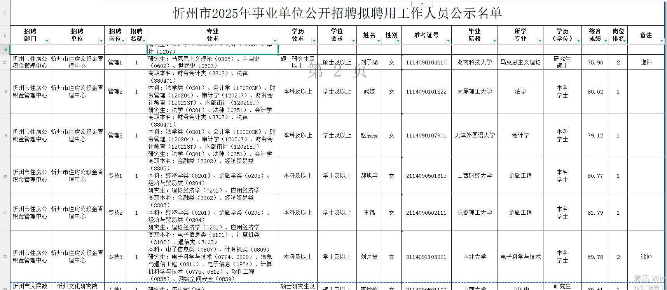Viewport: 667px width, 290px height.
Task: Select row 16 via its row header
Action: pyautogui.click(x=5, y=50)
